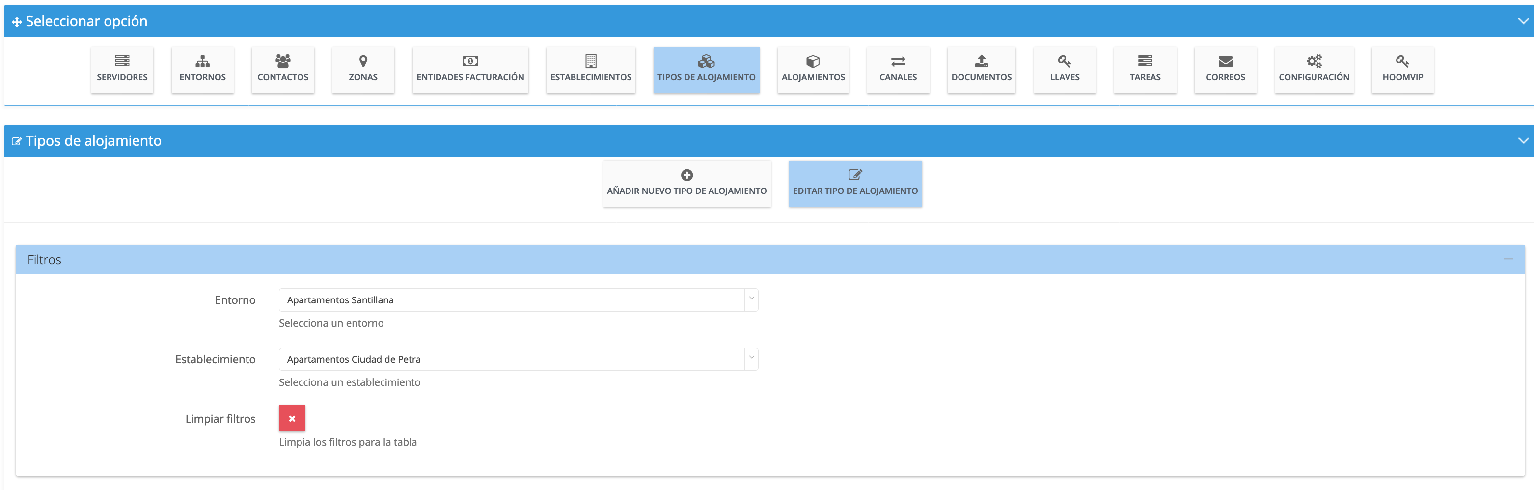Open Establecimientos building icon
1534x490 pixels.
coord(591,61)
